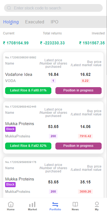This screenshot has height=213, width=107.
Task: Click Vodafone Idea Position in progress button
Action: tap(79, 90)
